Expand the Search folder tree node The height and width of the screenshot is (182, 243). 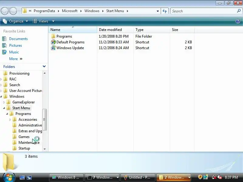[x=1, y=85]
